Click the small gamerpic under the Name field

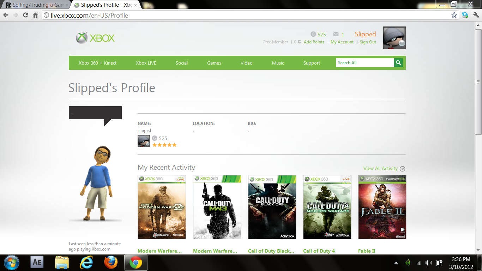tap(144, 141)
